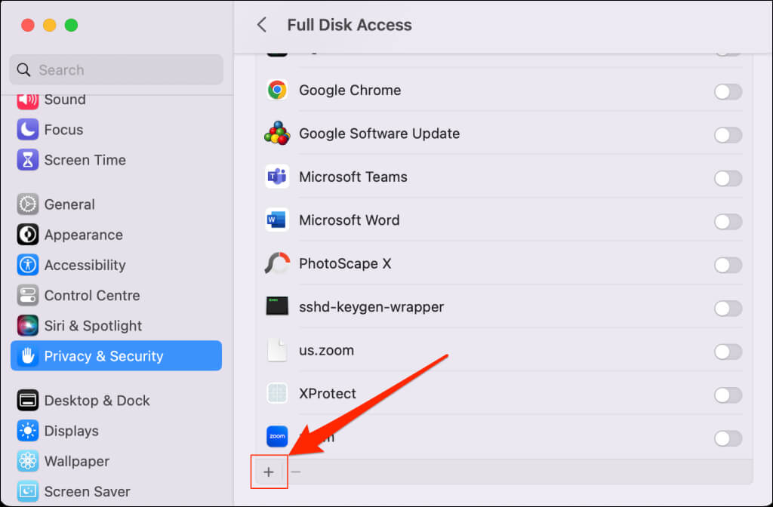This screenshot has width=773, height=507.
Task: Open Wallpaper via its flower icon
Action: point(28,461)
